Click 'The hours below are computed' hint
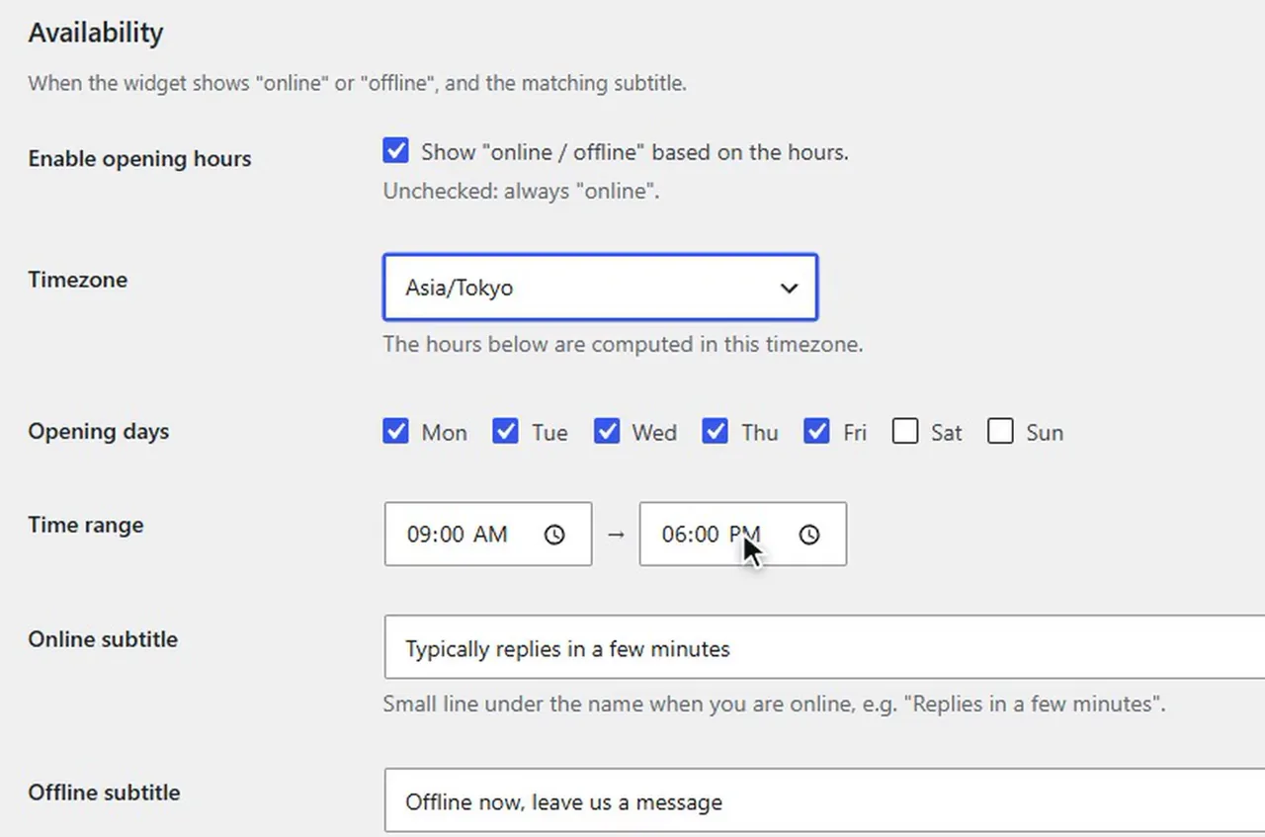 point(624,345)
